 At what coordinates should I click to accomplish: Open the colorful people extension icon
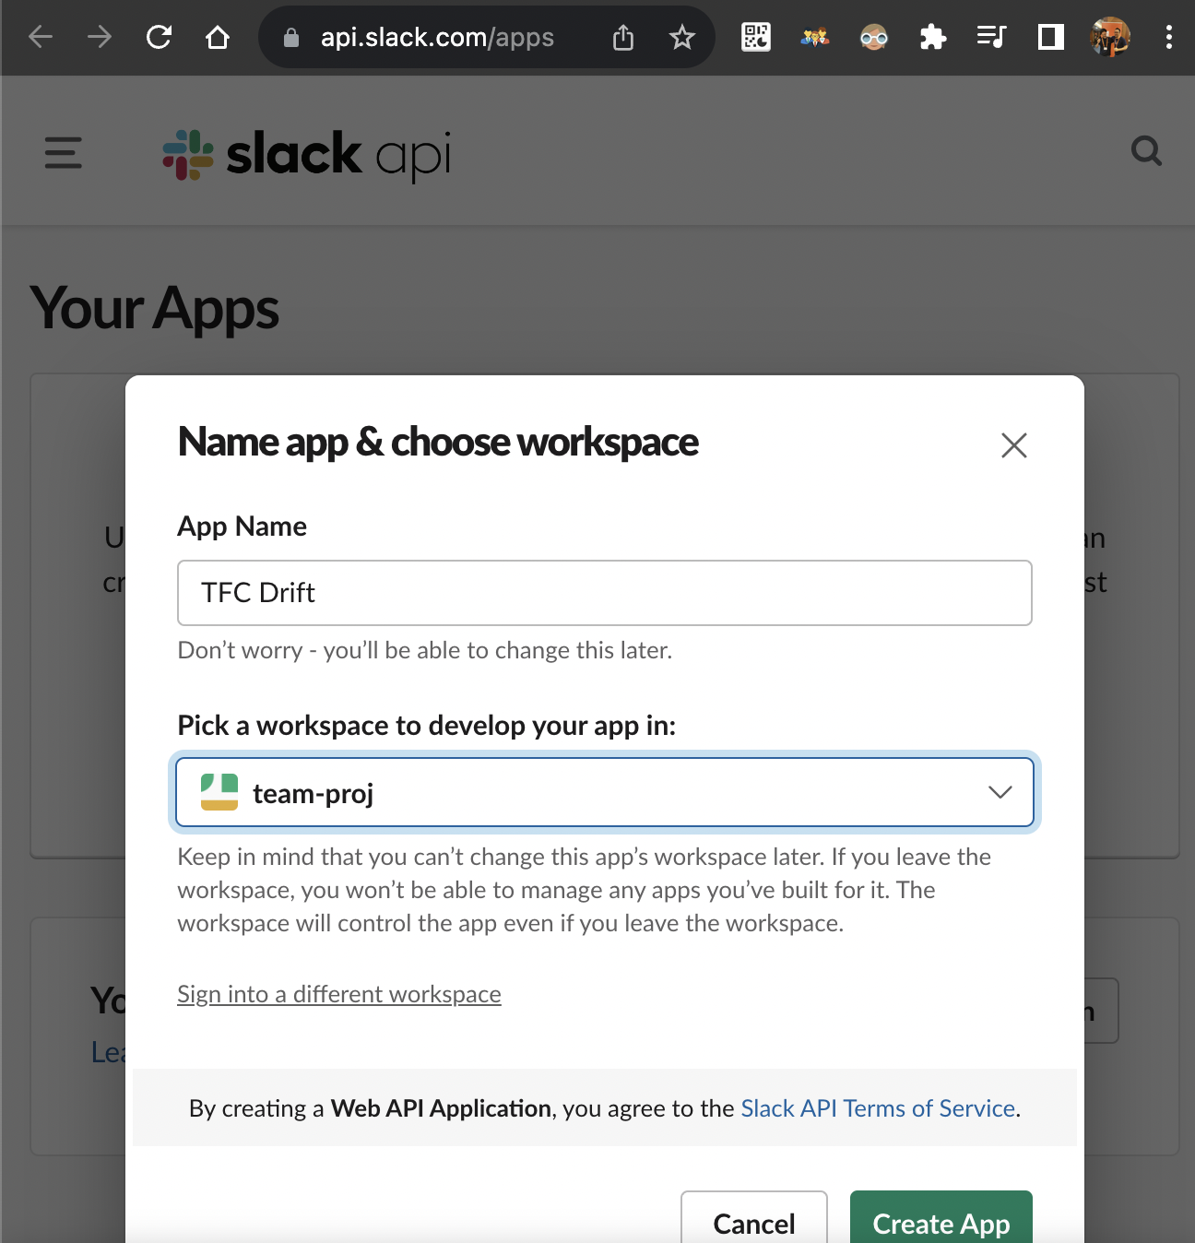pyautogui.click(x=815, y=37)
